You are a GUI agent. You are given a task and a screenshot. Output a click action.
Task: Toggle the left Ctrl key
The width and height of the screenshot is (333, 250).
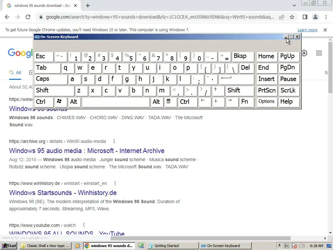(44, 102)
